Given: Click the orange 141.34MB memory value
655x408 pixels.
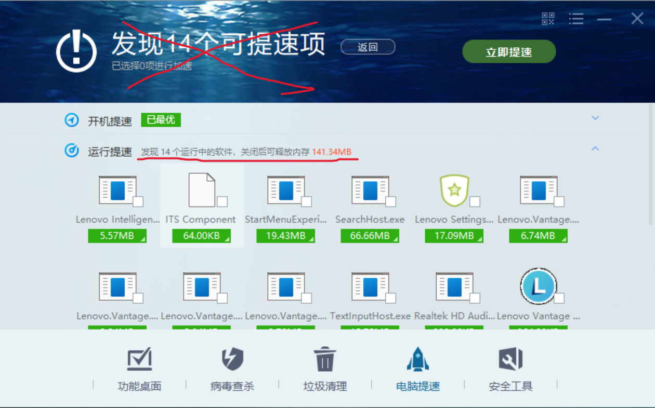Looking at the screenshot, I should pos(332,152).
